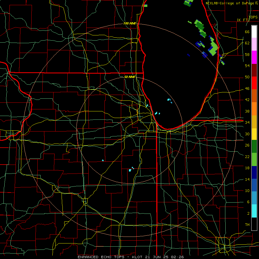Click the magenta legend swatch
259x259 pixels.
pos(254,57)
